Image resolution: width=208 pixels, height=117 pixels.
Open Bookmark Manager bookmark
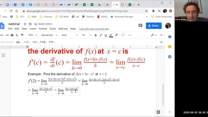[122, 17]
